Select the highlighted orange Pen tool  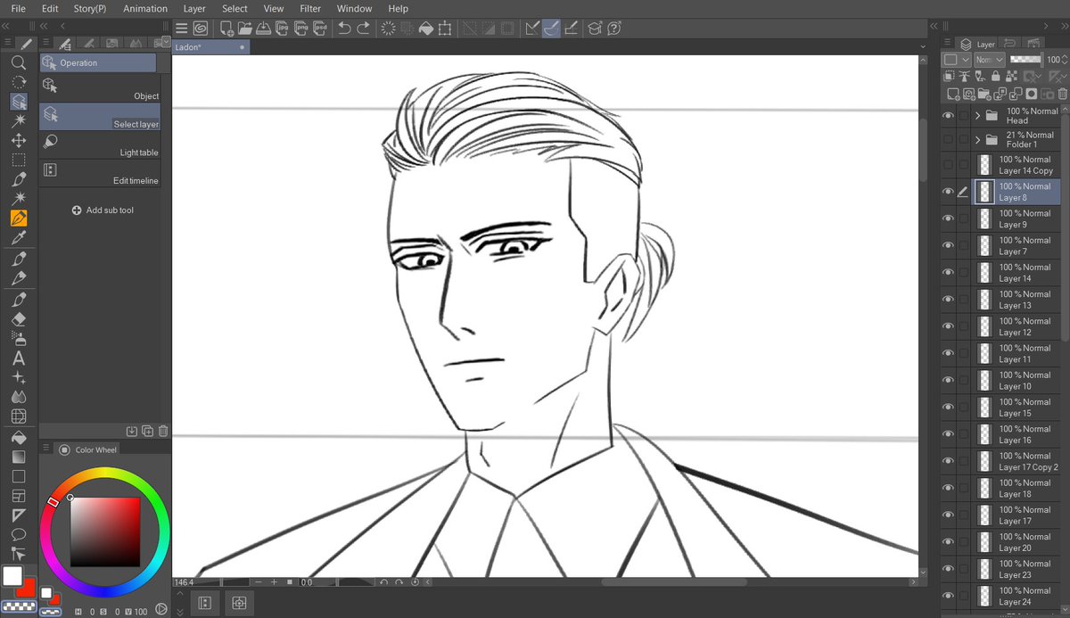19,218
